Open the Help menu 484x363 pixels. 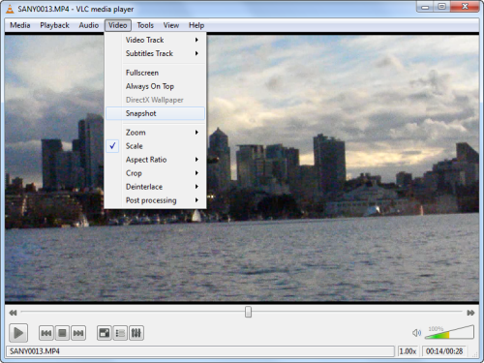click(197, 25)
